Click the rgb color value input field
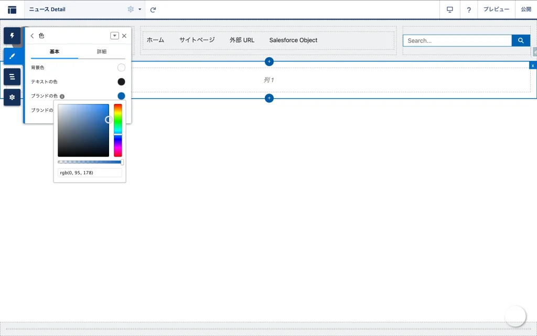 point(90,173)
